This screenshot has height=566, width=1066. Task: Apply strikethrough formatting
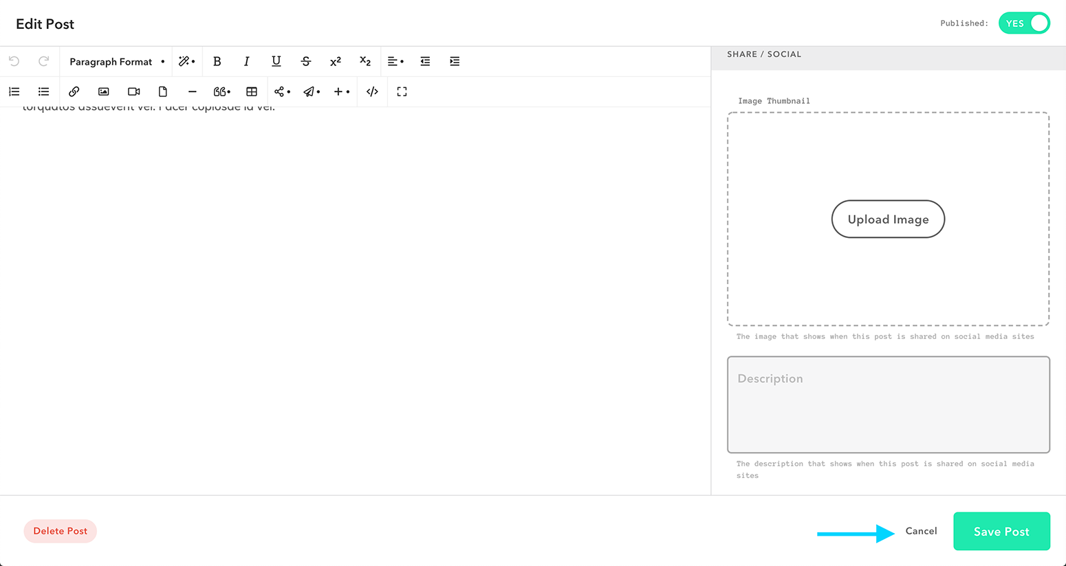(306, 61)
